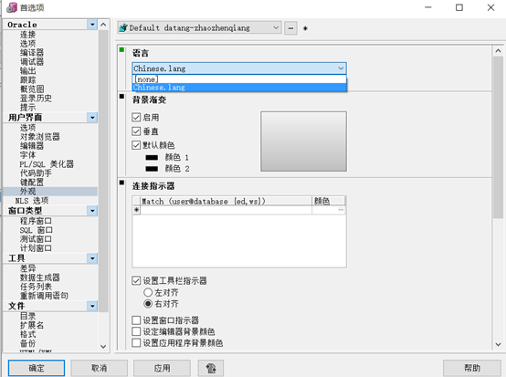Enable 设置窗口指示器 checkbox

point(136,320)
